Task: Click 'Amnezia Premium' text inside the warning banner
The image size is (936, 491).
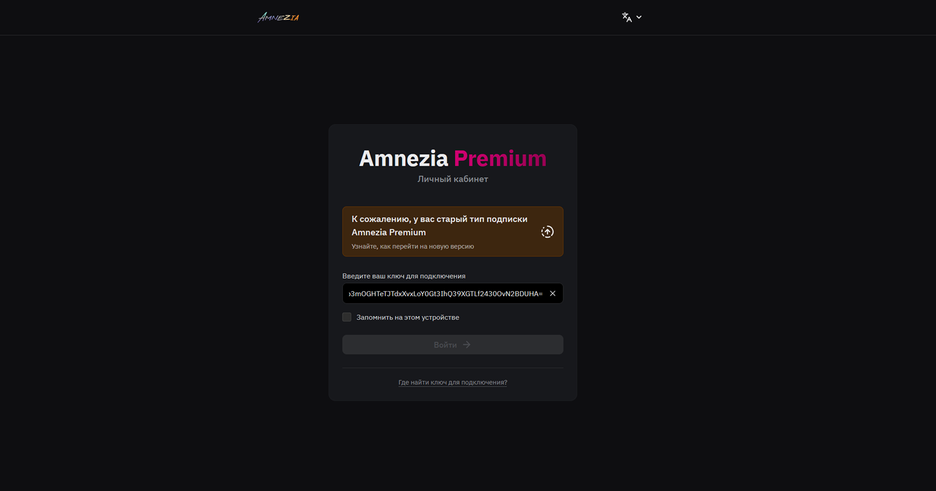Action: [x=389, y=232]
